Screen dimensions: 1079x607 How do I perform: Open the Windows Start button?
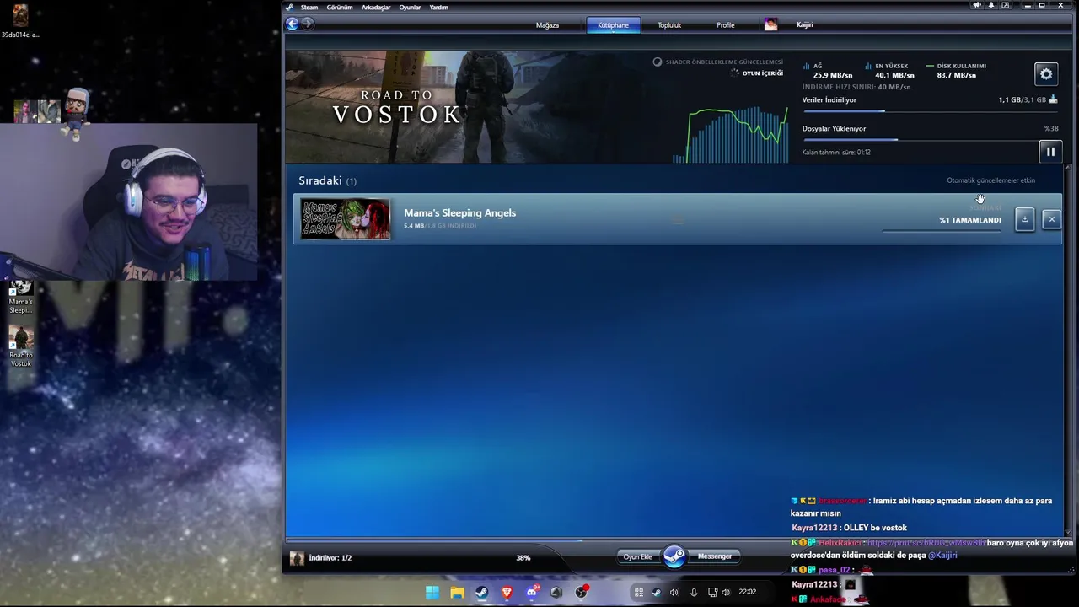point(432,592)
